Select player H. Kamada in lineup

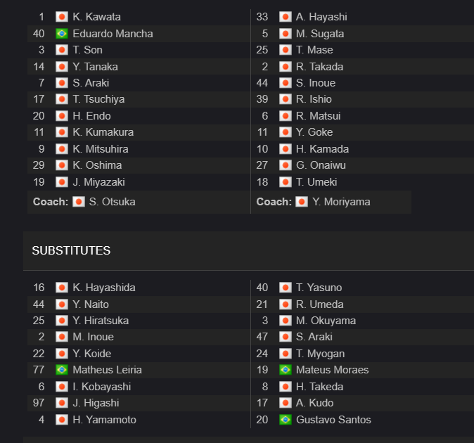tap(322, 148)
